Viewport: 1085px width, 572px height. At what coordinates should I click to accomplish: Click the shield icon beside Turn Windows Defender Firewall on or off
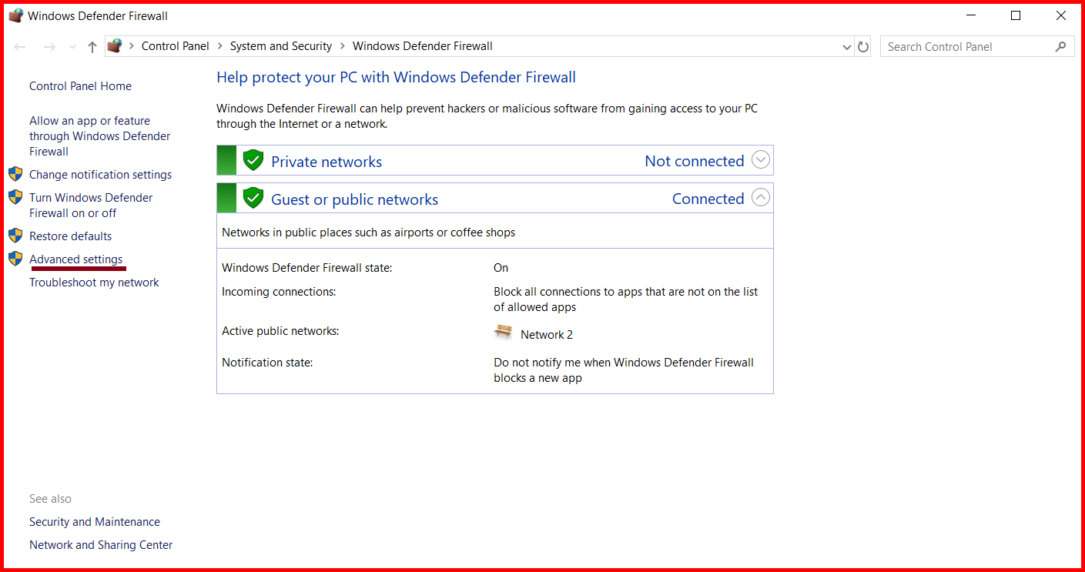(x=16, y=197)
